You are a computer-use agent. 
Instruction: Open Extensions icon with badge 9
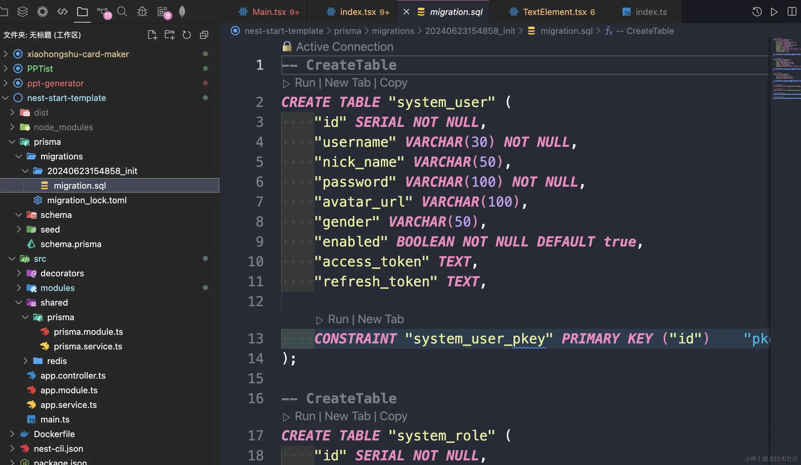[x=163, y=12]
